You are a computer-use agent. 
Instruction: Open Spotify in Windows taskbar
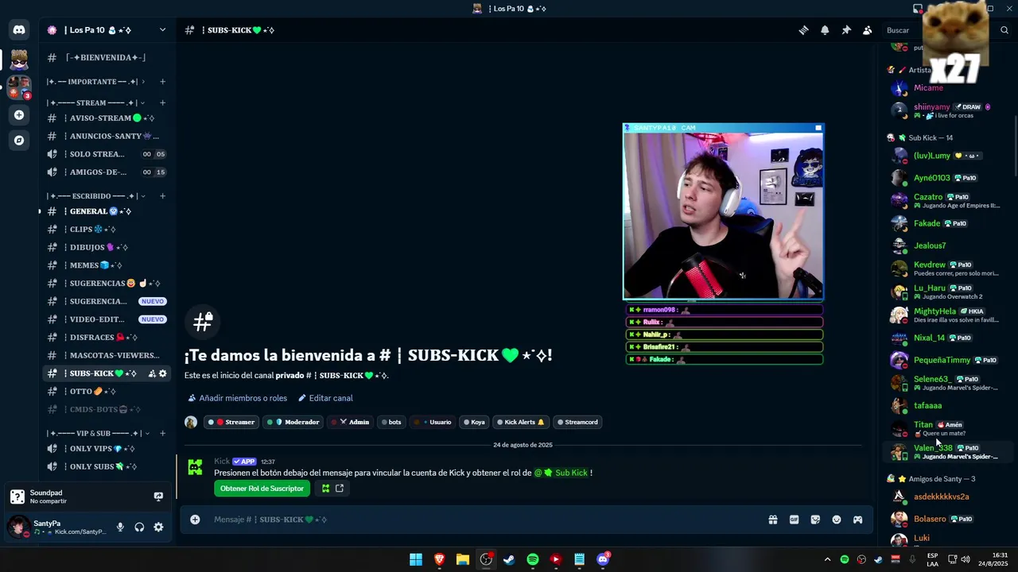click(532, 560)
